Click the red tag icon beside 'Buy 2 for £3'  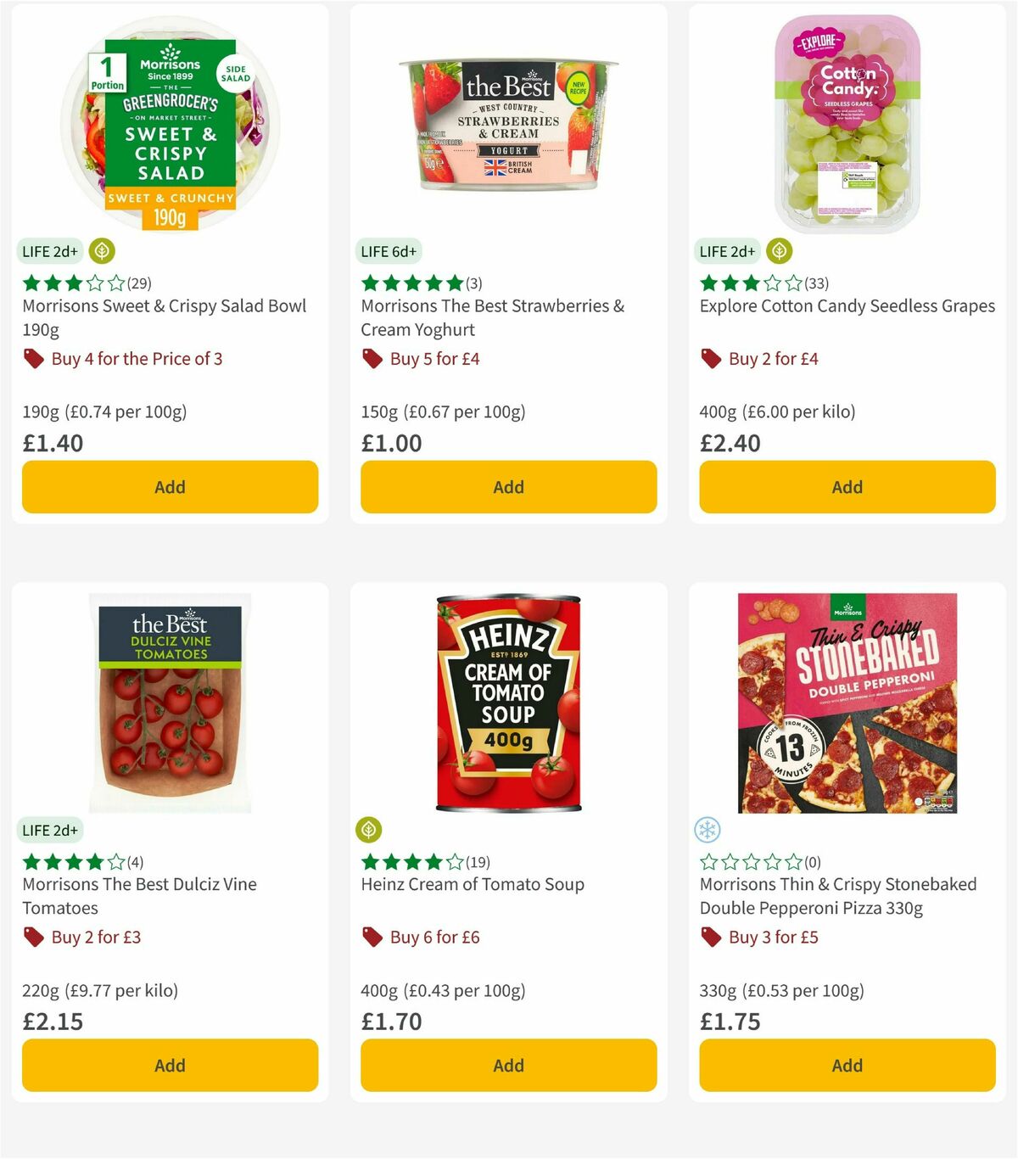34,937
